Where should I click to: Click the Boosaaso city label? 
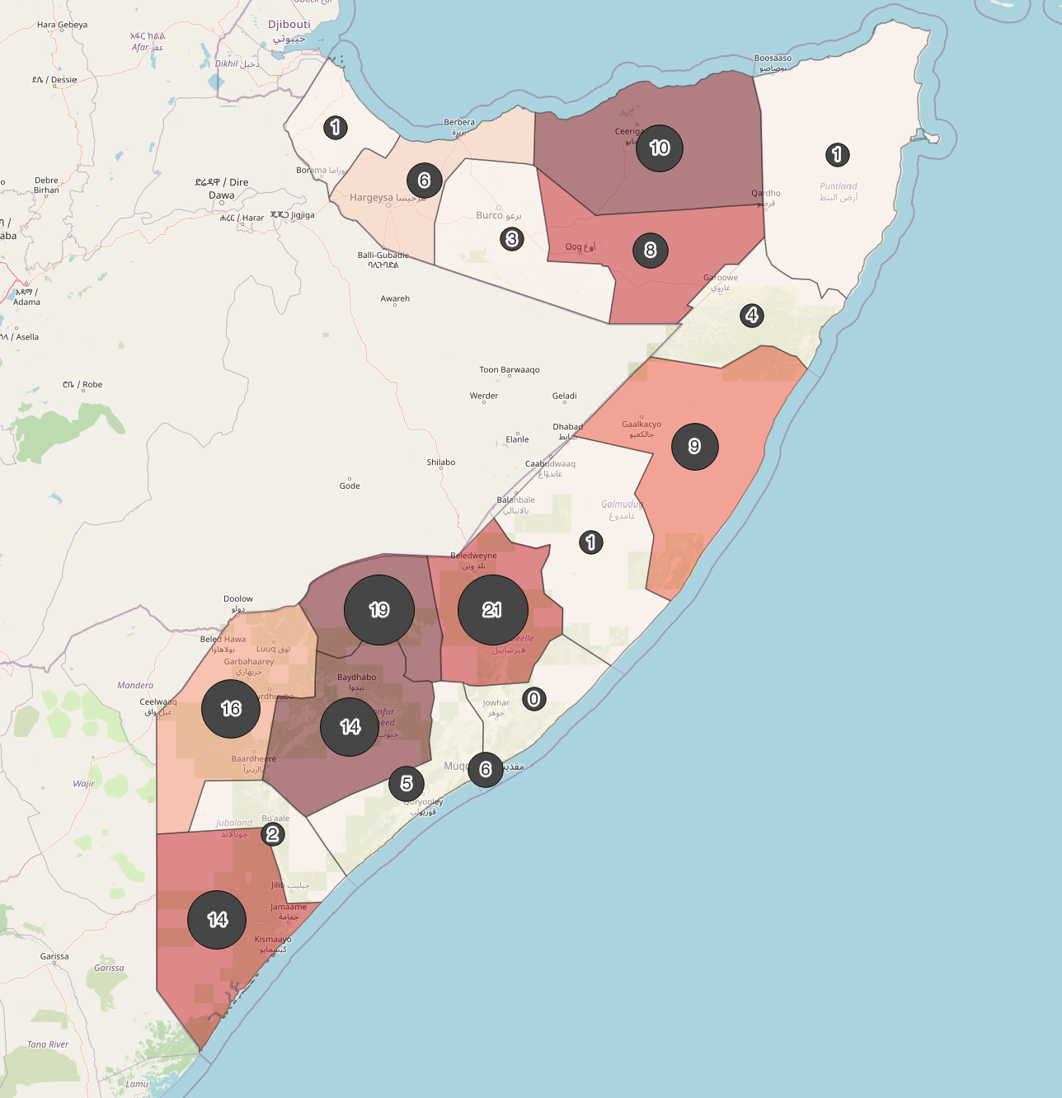(x=773, y=59)
